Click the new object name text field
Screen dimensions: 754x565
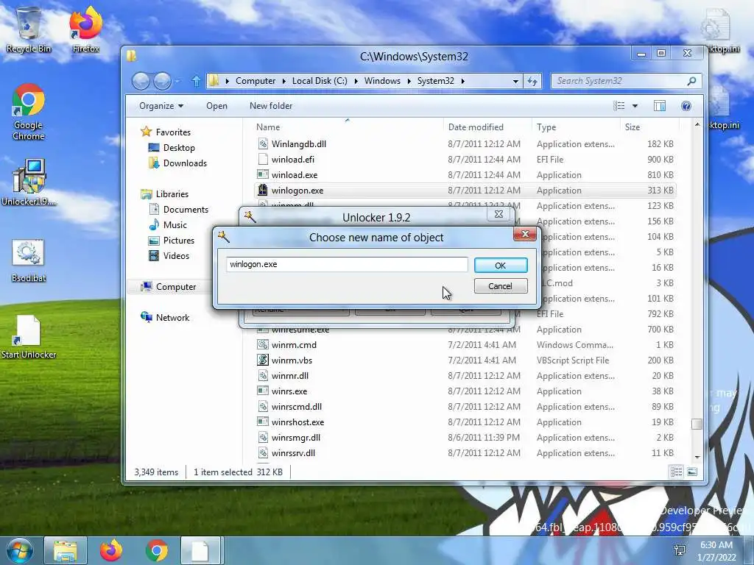point(347,264)
